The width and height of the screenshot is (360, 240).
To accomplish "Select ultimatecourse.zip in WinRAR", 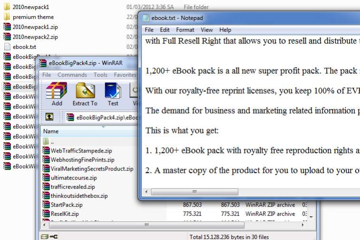I will [70, 178].
